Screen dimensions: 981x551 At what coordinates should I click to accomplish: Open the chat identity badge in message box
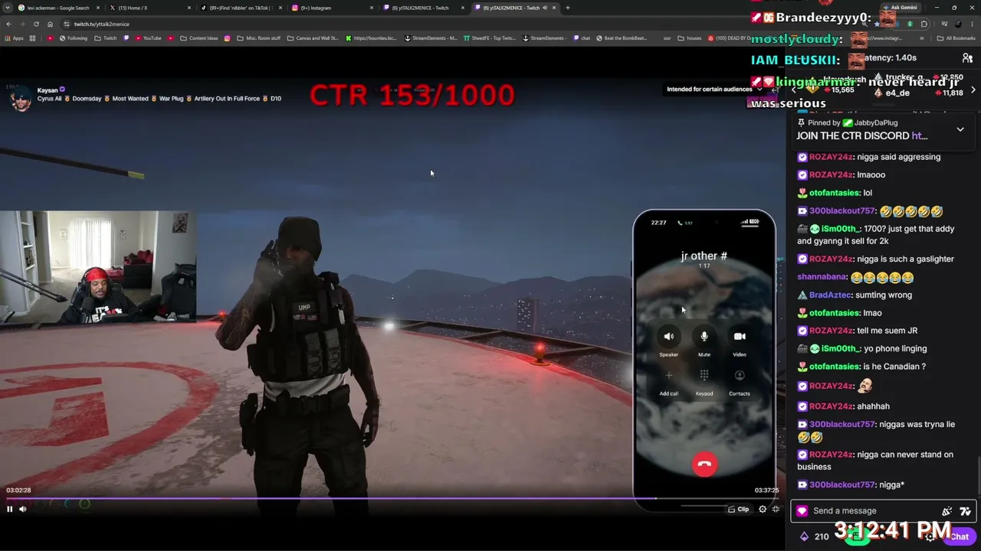(802, 510)
